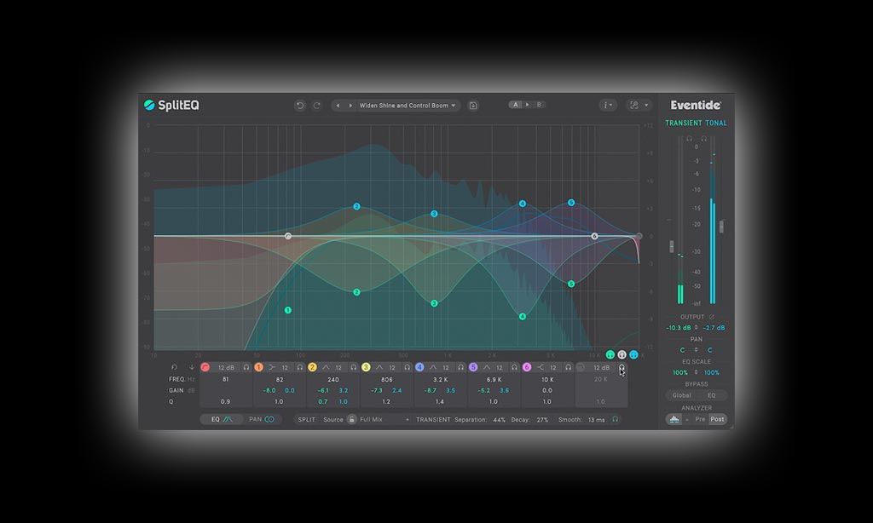
Task: Go to the next preset
Action: click(x=350, y=105)
